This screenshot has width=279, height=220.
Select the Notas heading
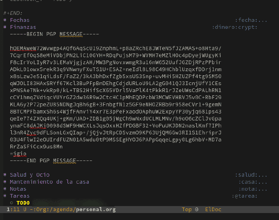[x=18, y=189]
